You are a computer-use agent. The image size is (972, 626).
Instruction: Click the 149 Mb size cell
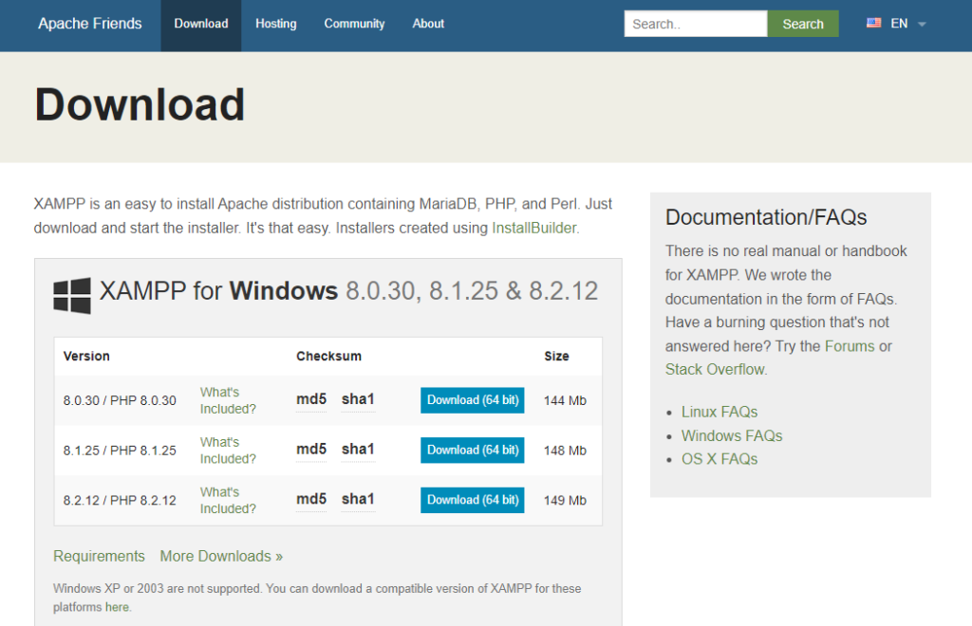pos(565,500)
